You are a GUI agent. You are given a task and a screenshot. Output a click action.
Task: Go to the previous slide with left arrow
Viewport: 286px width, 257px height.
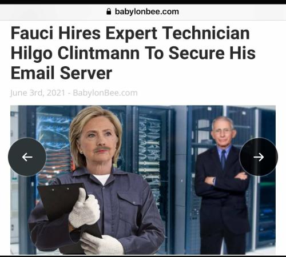tap(27, 157)
